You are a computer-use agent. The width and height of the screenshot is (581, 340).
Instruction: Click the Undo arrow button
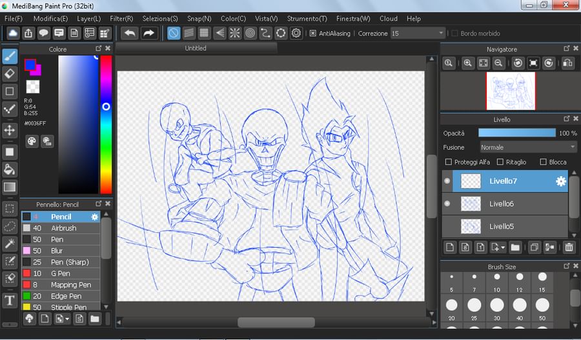coord(130,34)
